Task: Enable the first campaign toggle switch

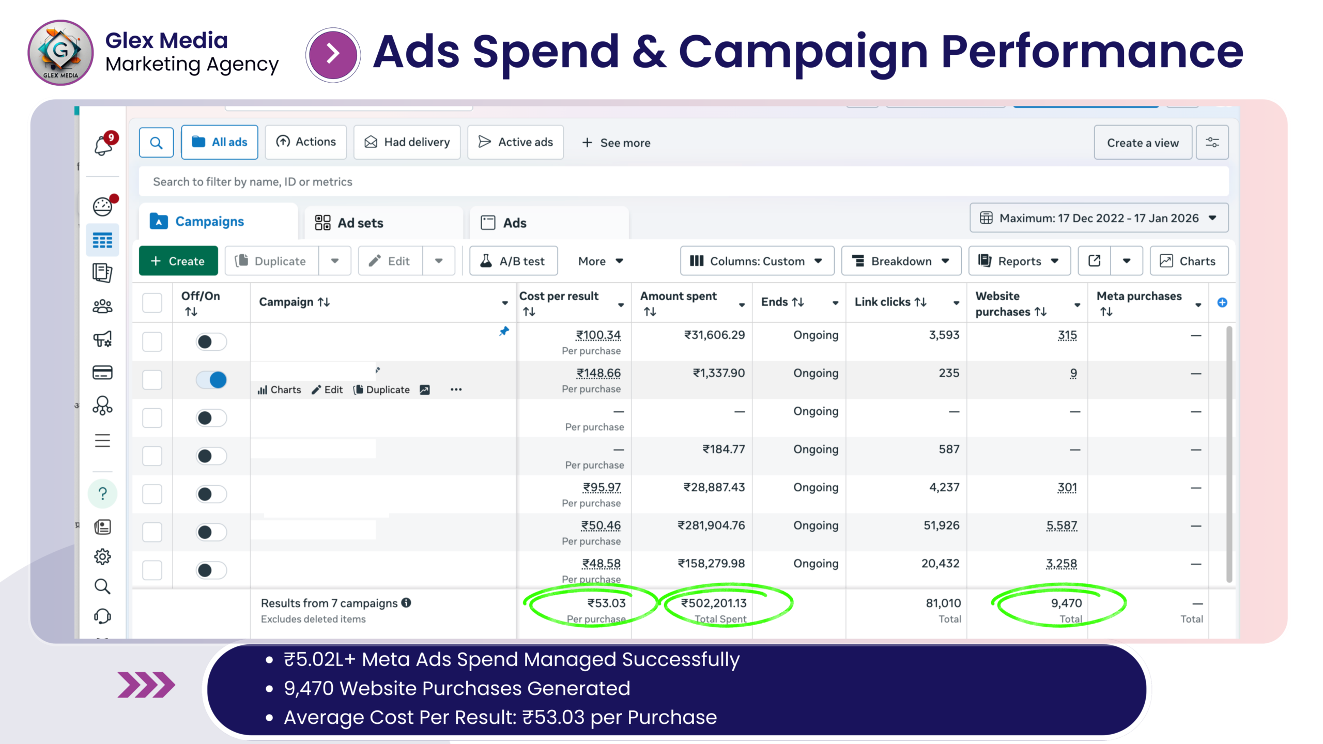Action: [x=211, y=342]
